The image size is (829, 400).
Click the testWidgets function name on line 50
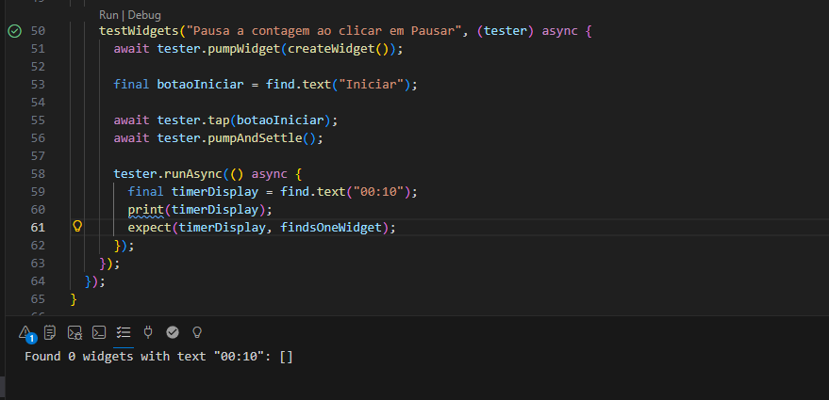pos(139,31)
